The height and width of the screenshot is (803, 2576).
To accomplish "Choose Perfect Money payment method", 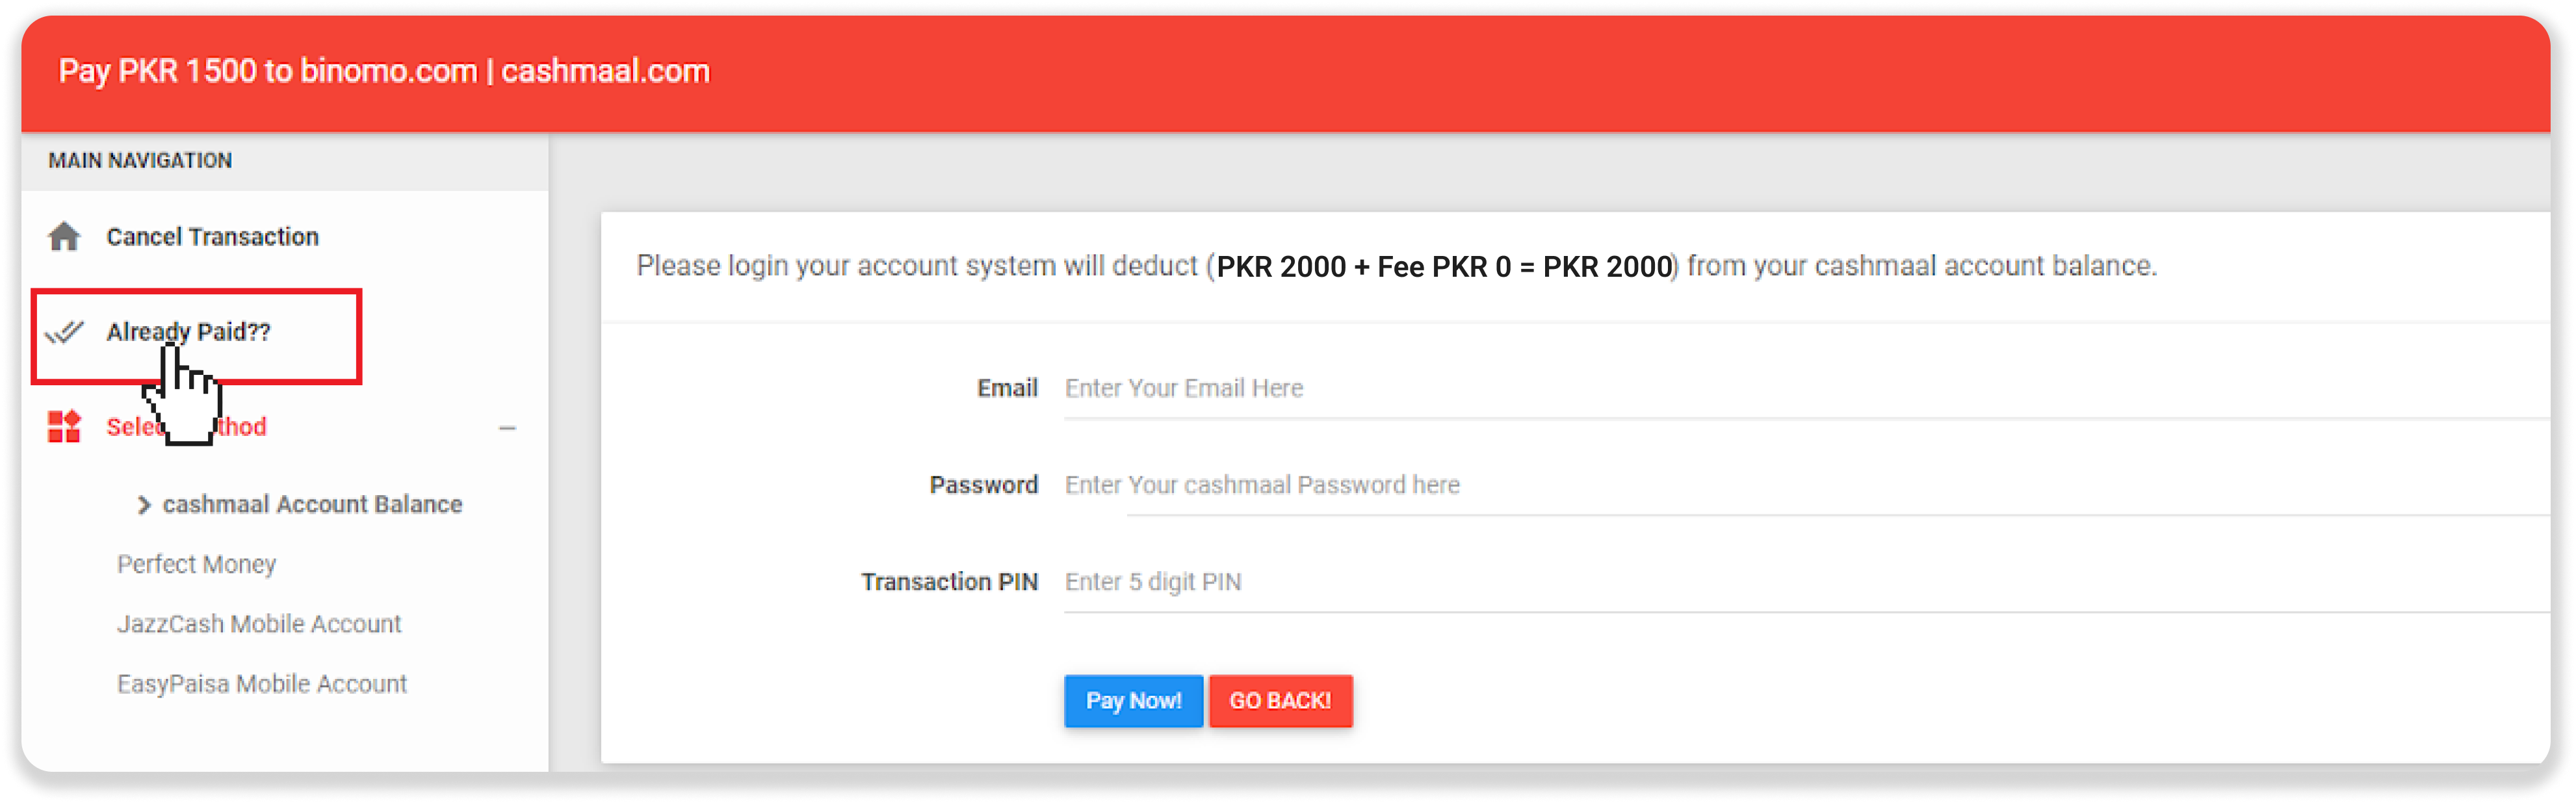I will [196, 565].
